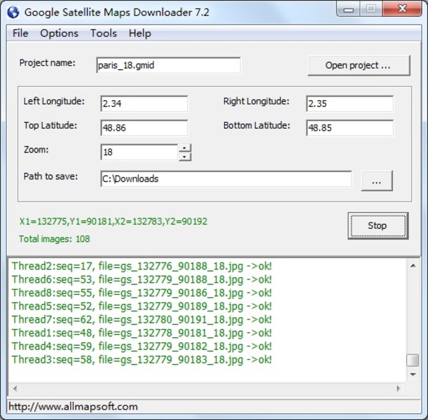Click the Thread1 seq=48 log line

pyautogui.click(x=141, y=332)
